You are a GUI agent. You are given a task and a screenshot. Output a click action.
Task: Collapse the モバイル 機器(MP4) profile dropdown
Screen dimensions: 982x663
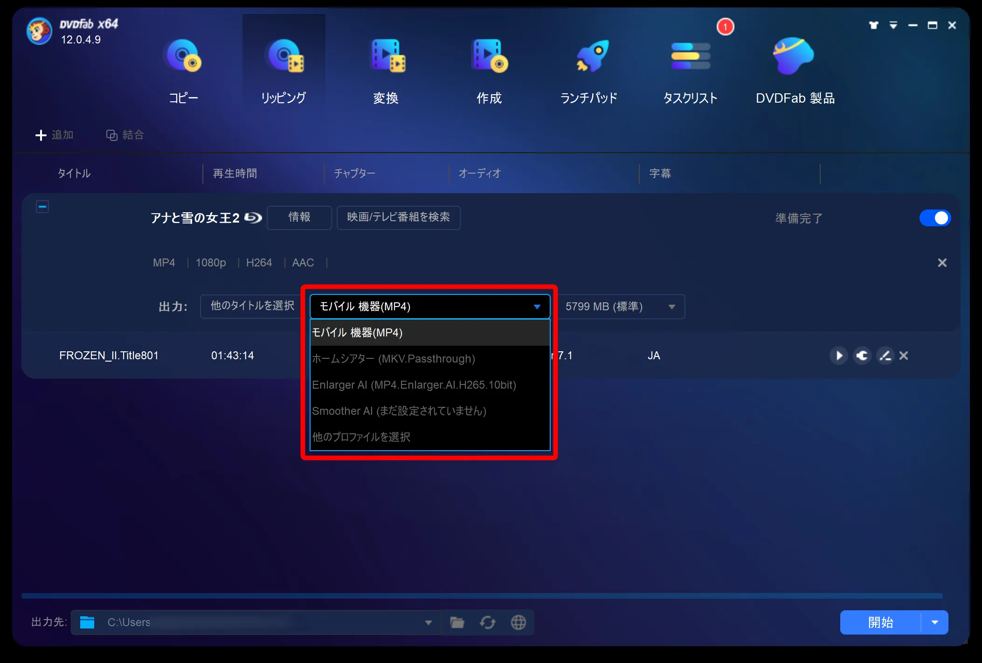tap(430, 307)
